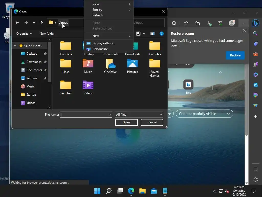The image size is (262, 197).
Task: Select the Links folder
Action: (66, 66)
